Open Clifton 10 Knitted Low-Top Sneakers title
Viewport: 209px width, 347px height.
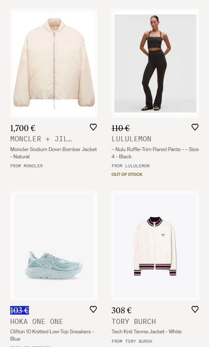coord(52,335)
